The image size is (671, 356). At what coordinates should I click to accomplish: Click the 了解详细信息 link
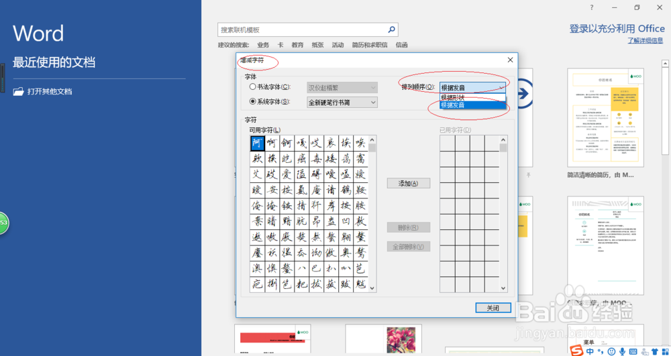click(x=646, y=41)
